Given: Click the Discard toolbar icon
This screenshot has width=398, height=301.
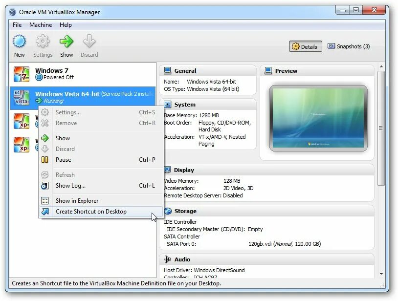Looking at the screenshot, I should coord(89,42).
